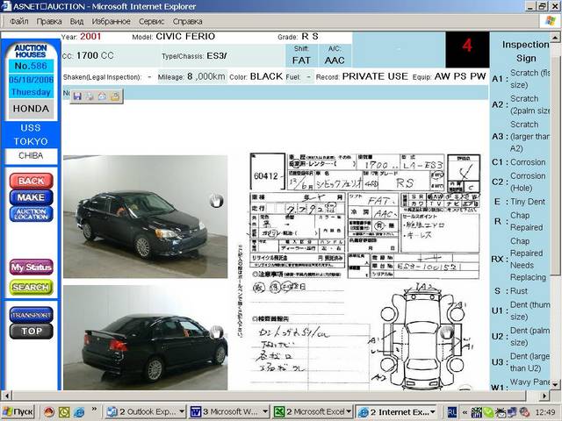The width and height of the screenshot is (562, 421).
Task: Click the CHIBA location label
Action: coord(31,155)
